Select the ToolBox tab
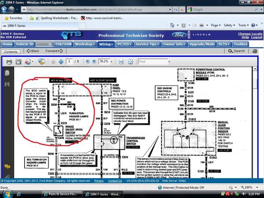The height and width of the screenshot is (198, 264). coord(240,44)
